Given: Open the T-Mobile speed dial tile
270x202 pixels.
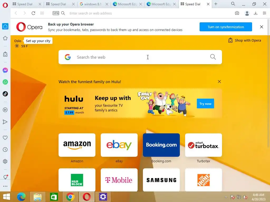Looking at the screenshot, I should coord(119,180).
